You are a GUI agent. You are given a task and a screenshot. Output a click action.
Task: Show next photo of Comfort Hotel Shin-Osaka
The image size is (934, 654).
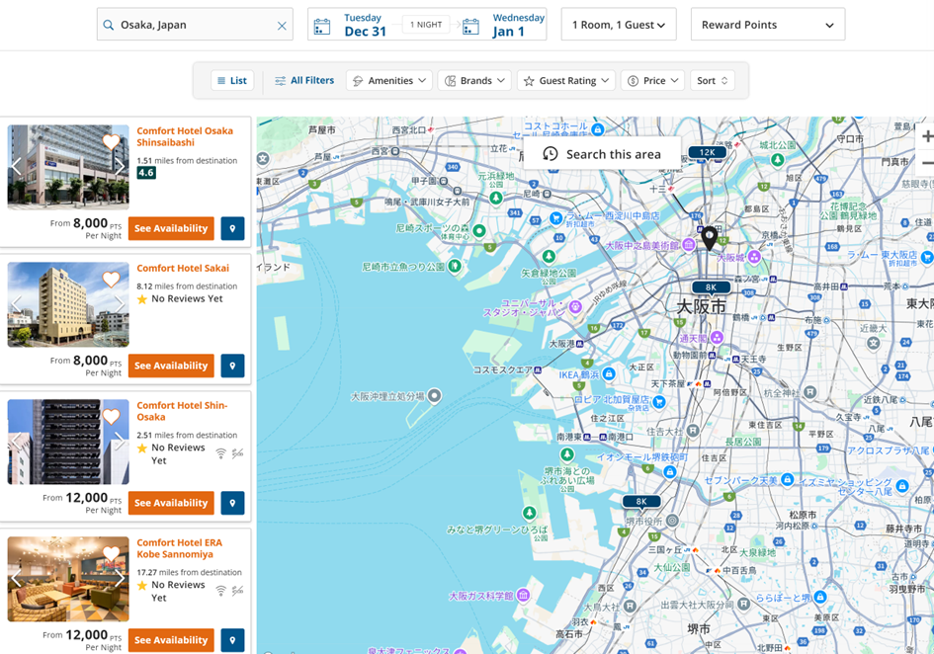(120, 442)
